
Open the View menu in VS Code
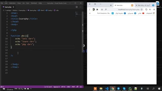click(x=19, y=3)
